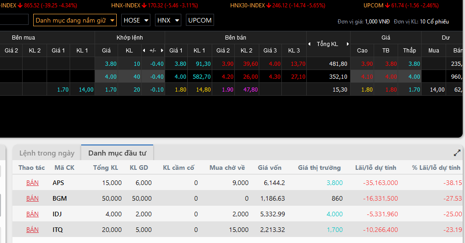Click the cost price 6,144.2 cell
The height and width of the screenshot is (243, 465).
click(274, 183)
